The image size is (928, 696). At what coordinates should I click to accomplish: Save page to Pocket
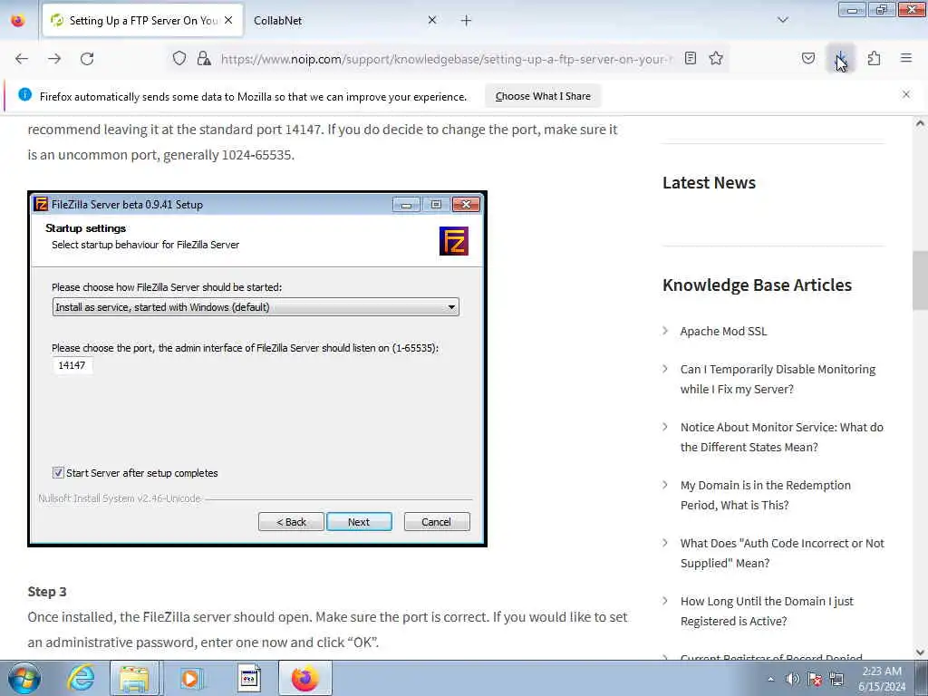[807, 58]
